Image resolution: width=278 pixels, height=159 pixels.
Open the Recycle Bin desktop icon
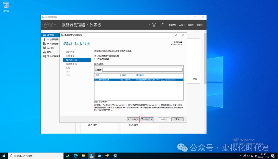(x=6, y=7)
